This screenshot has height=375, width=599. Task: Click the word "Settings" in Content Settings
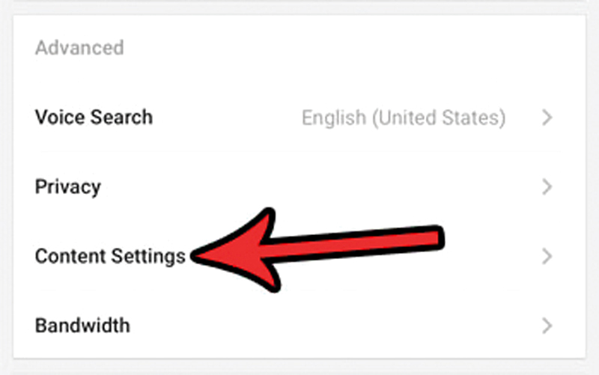point(148,256)
